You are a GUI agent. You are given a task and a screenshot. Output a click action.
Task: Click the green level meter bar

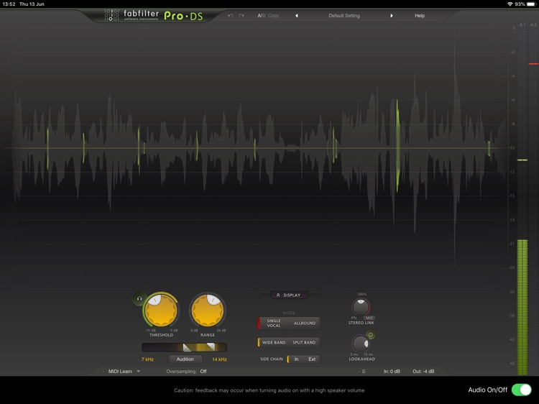[522, 307]
